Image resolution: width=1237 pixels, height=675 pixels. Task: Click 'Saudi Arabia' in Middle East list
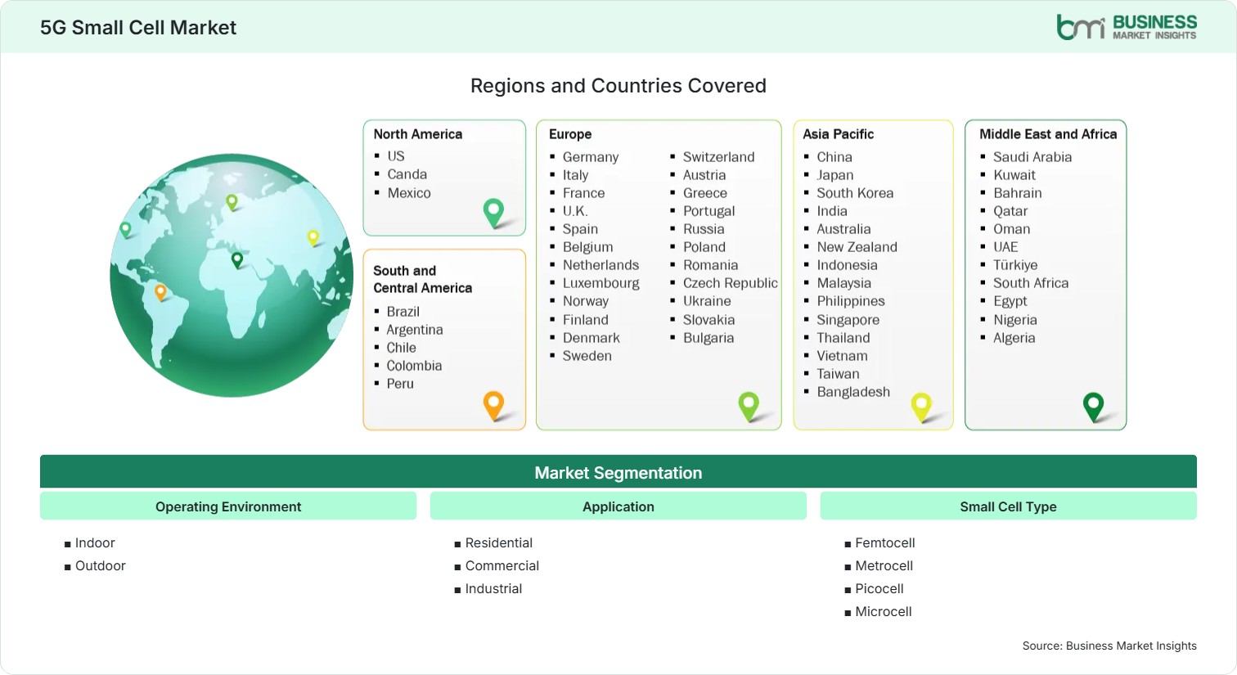[x=1032, y=157]
